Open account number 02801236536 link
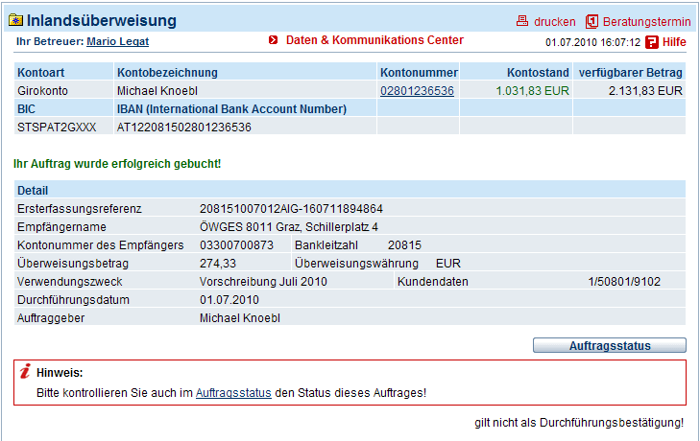Viewport: 700px width, 441px height. (x=417, y=91)
